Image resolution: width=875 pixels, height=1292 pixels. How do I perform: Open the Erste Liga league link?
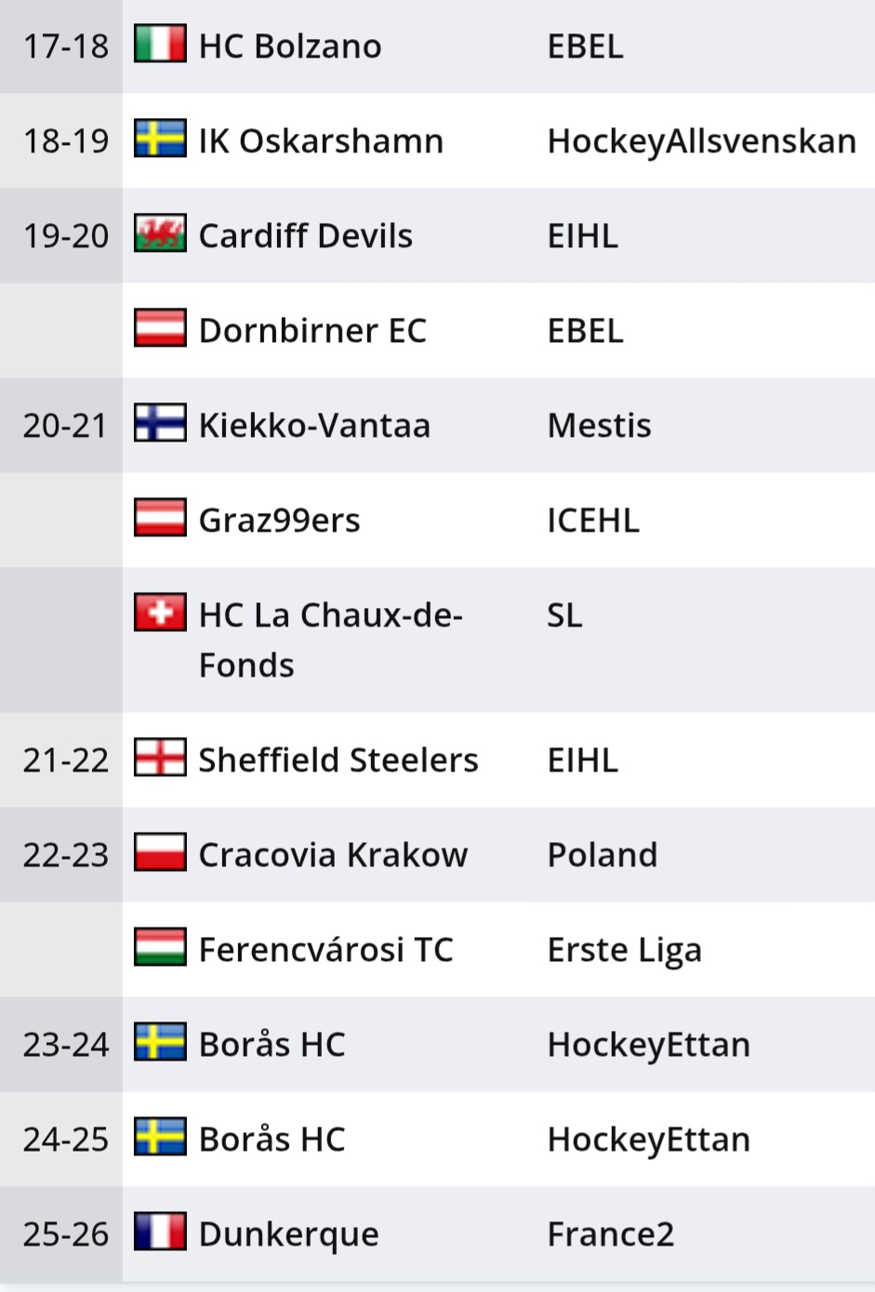click(624, 950)
